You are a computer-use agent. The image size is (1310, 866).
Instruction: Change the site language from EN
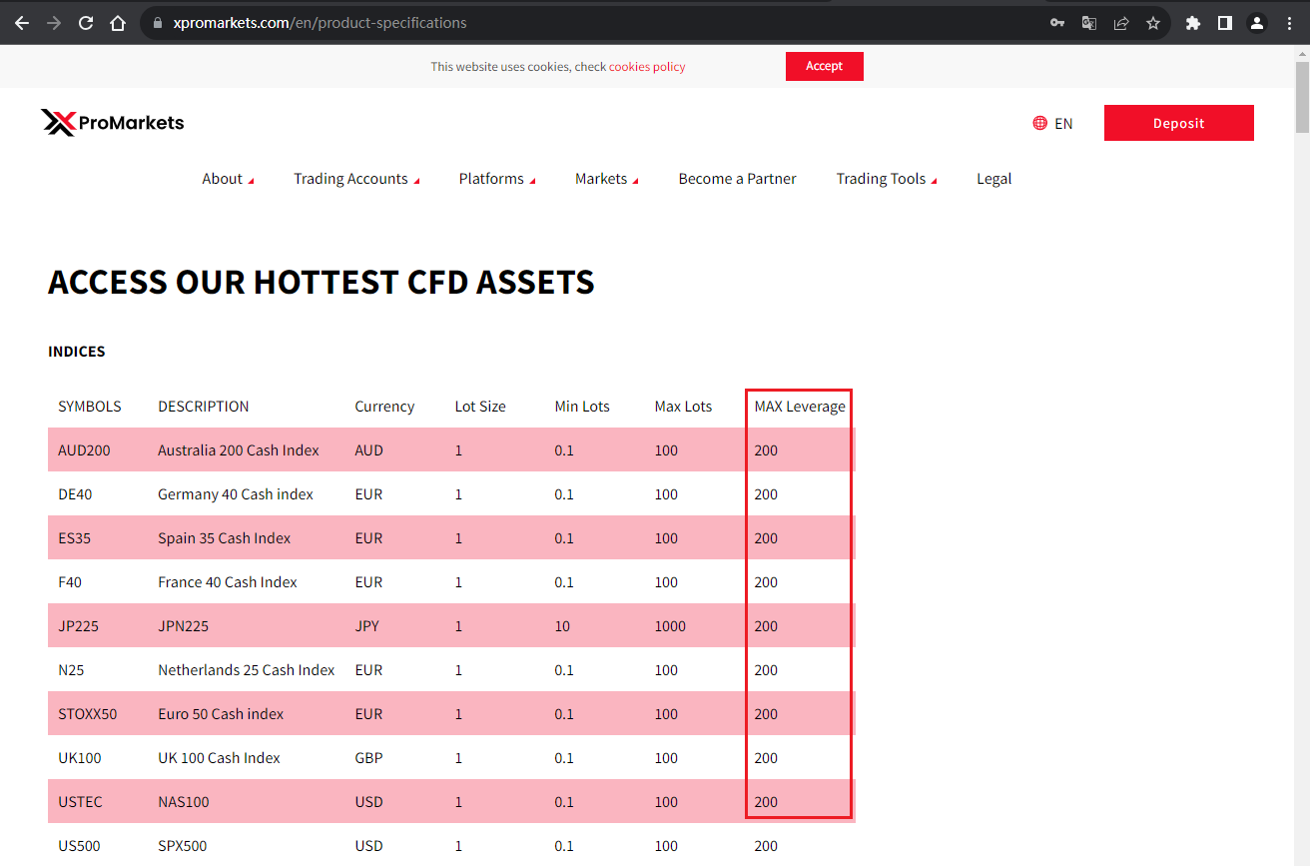[1063, 124]
